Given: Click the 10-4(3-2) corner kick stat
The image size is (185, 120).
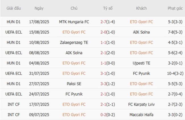Looking at the screenshot, I should pyautogui.click(x=175, y=73).
